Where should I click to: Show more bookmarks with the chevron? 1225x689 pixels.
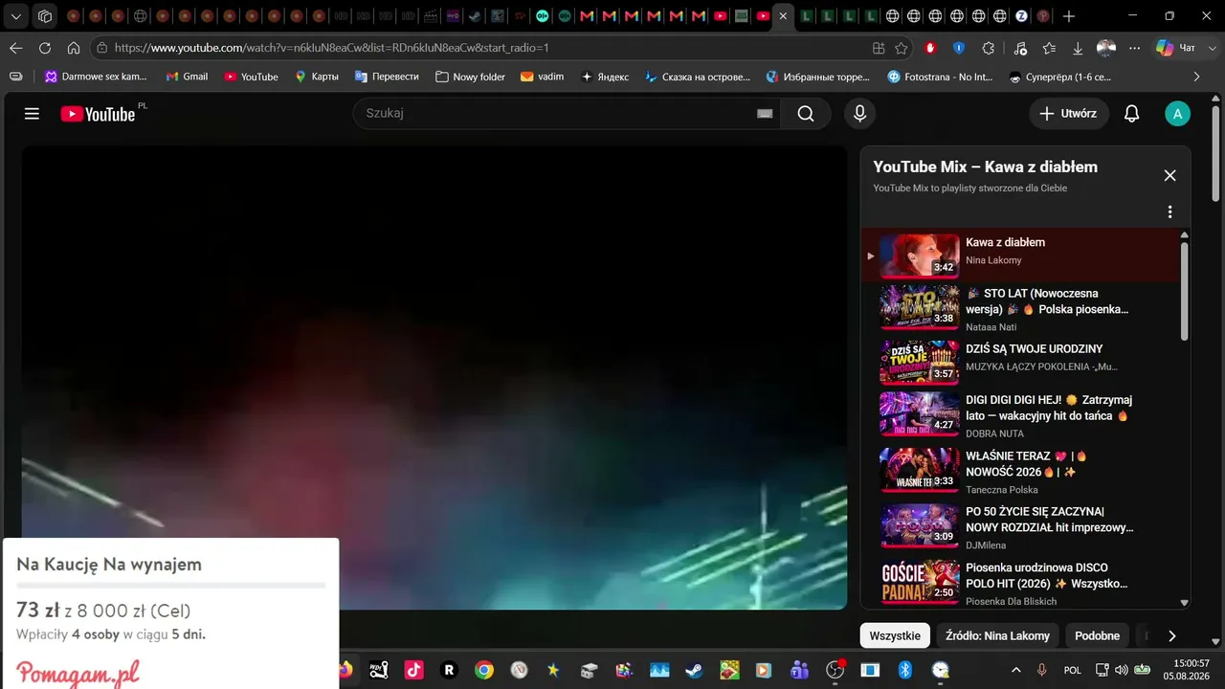pos(1196,77)
